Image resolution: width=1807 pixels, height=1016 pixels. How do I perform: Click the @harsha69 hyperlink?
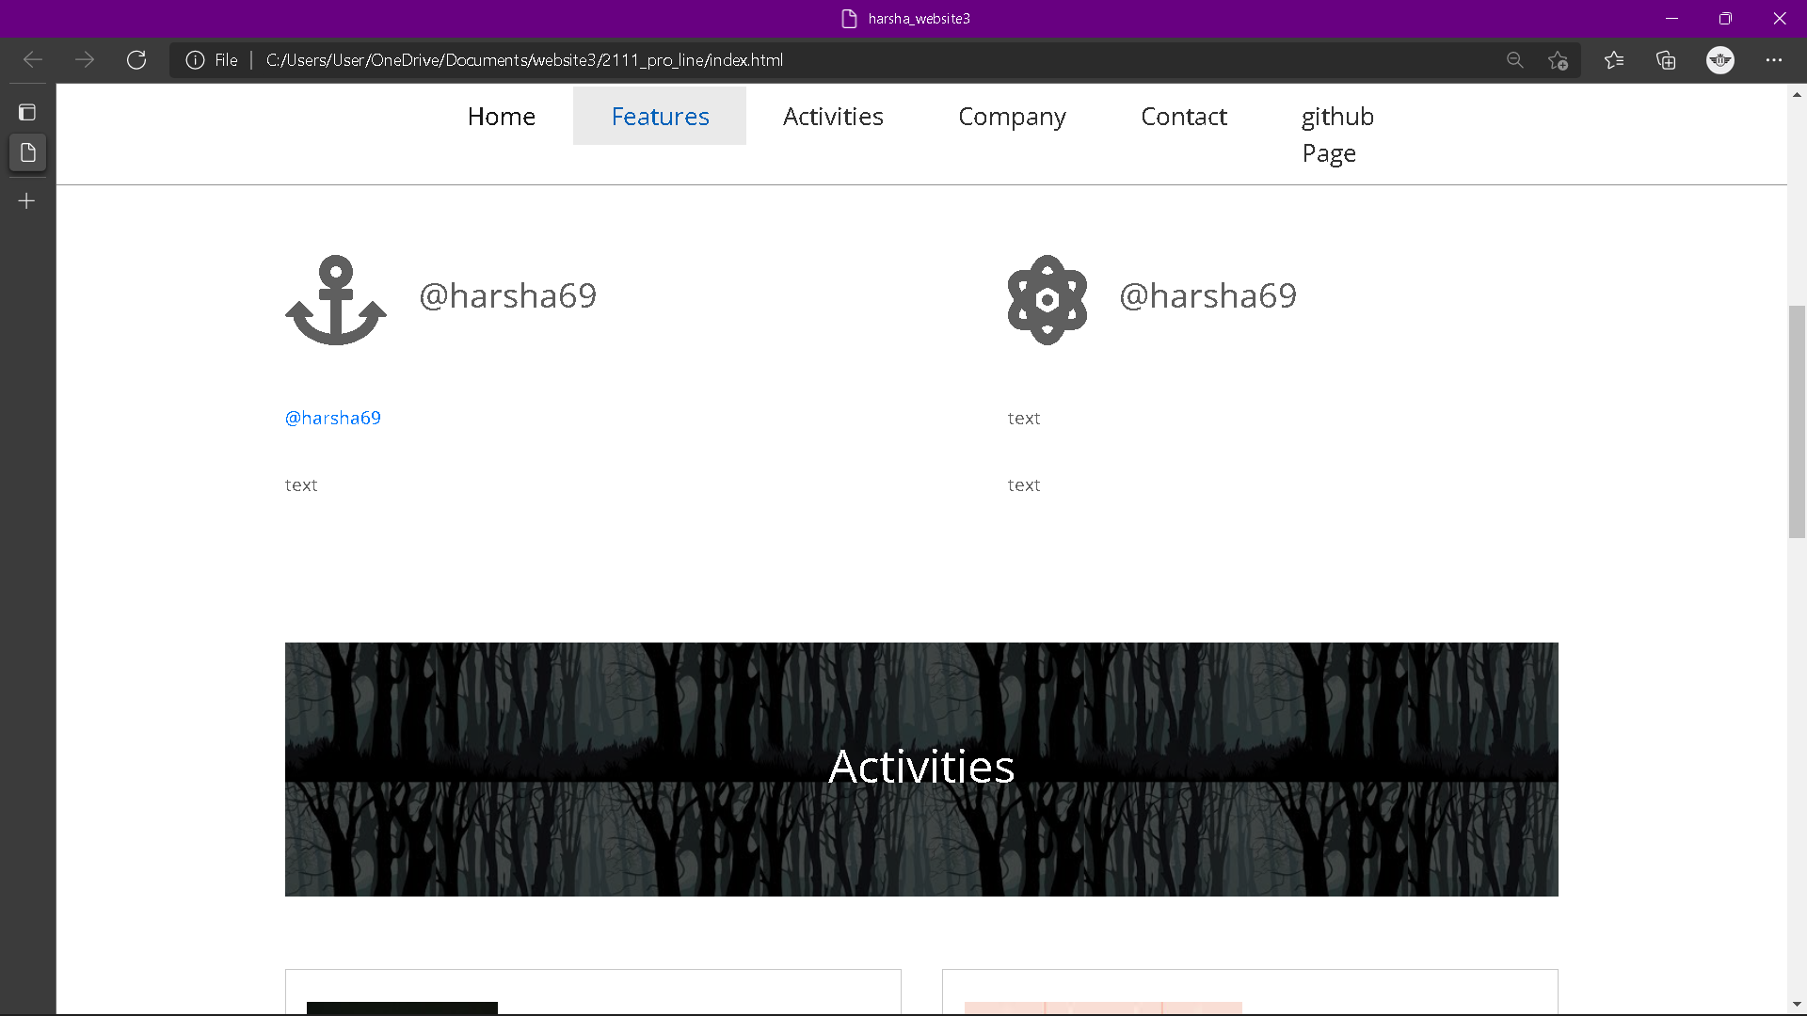tap(332, 417)
